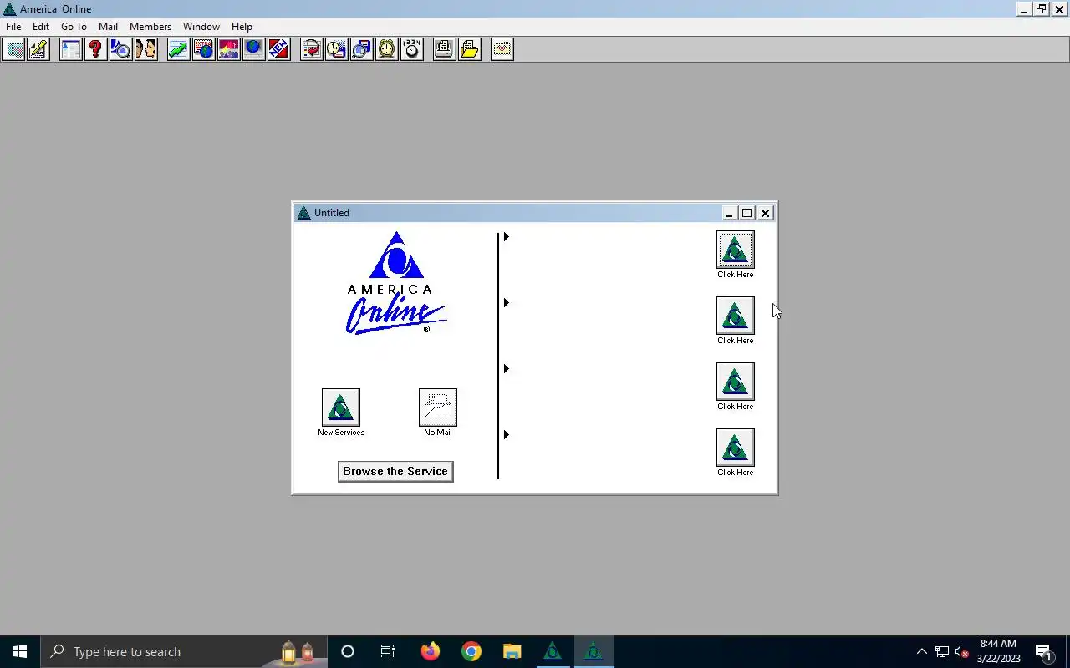Launch Google Chrome from the taskbar
1070x668 pixels.
pyautogui.click(x=471, y=651)
